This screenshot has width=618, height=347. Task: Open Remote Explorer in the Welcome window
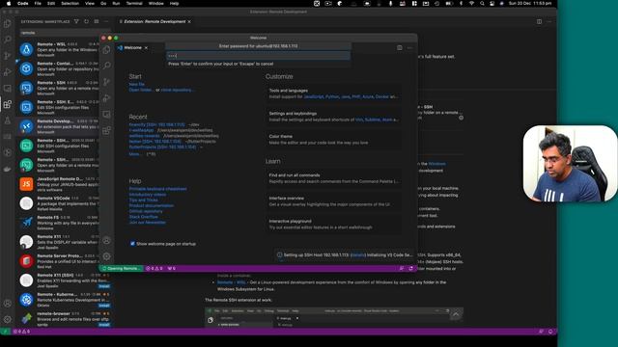click(107, 114)
